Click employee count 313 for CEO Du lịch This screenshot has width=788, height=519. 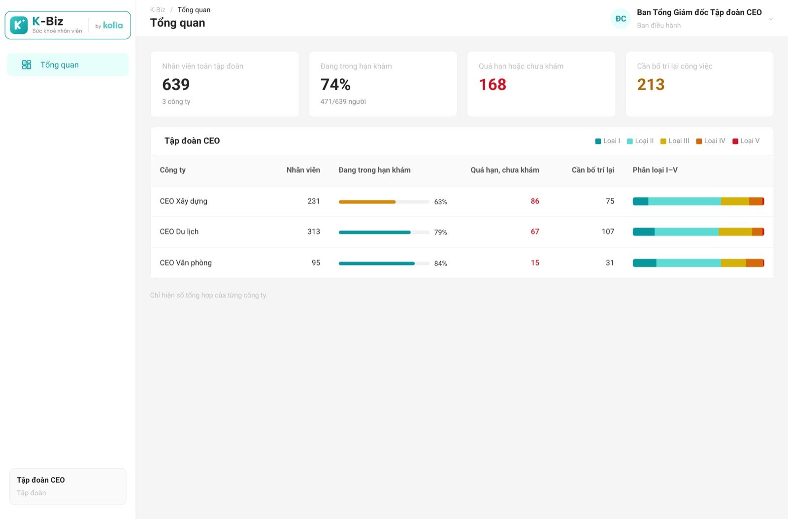point(314,232)
